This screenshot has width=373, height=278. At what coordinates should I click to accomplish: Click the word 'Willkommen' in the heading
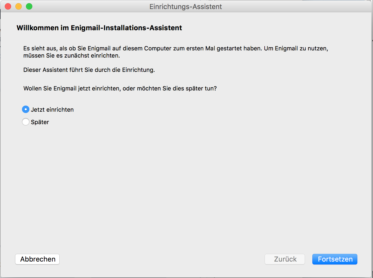[37, 28]
